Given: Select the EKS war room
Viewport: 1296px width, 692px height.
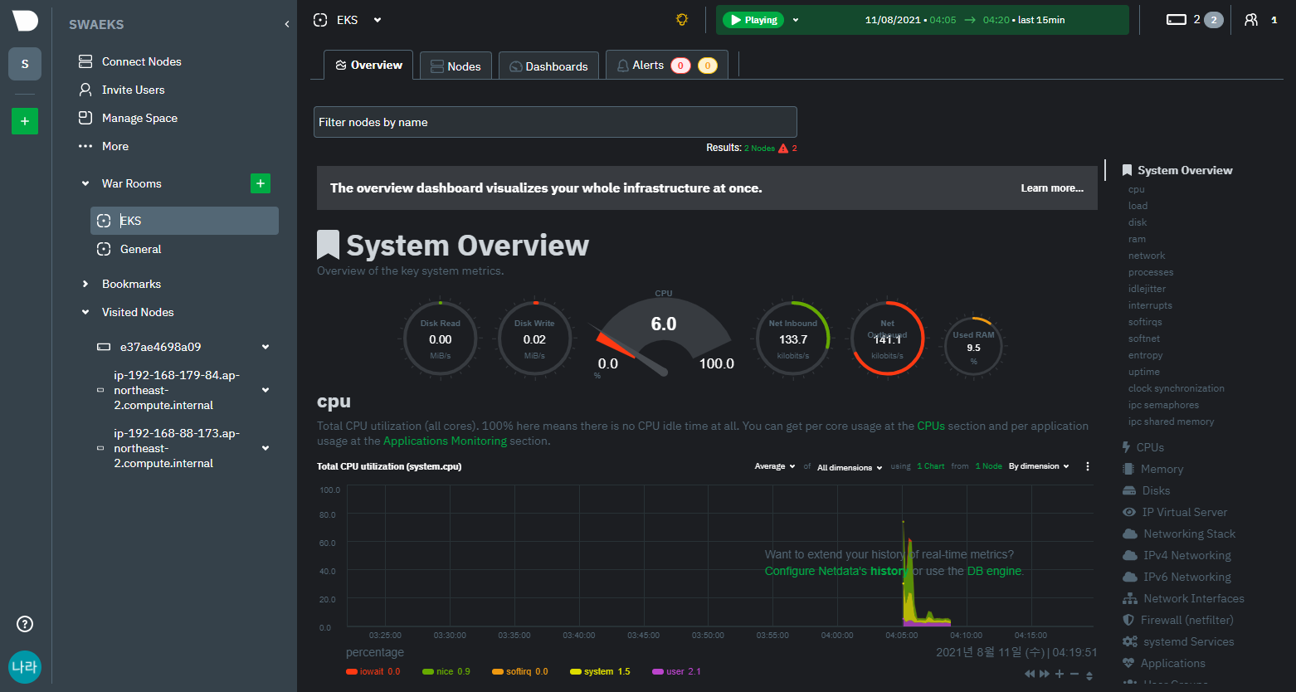Looking at the screenshot, I should 184,221.
